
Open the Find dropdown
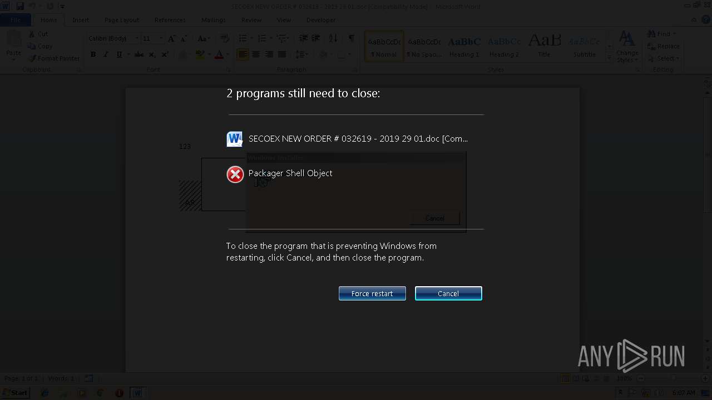coord(662,34)
